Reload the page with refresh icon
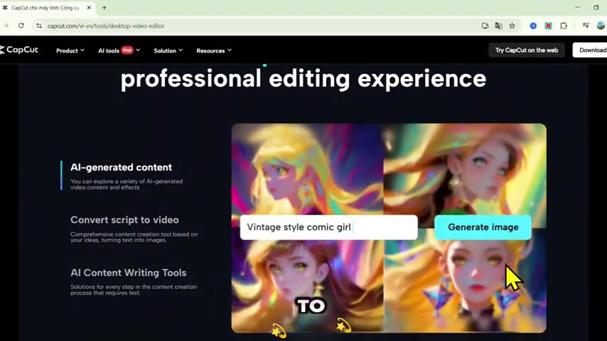 [21, 26]
